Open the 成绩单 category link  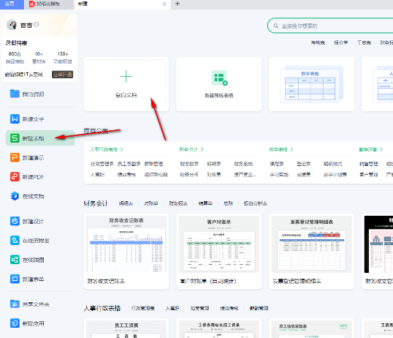tap(304, 175)
